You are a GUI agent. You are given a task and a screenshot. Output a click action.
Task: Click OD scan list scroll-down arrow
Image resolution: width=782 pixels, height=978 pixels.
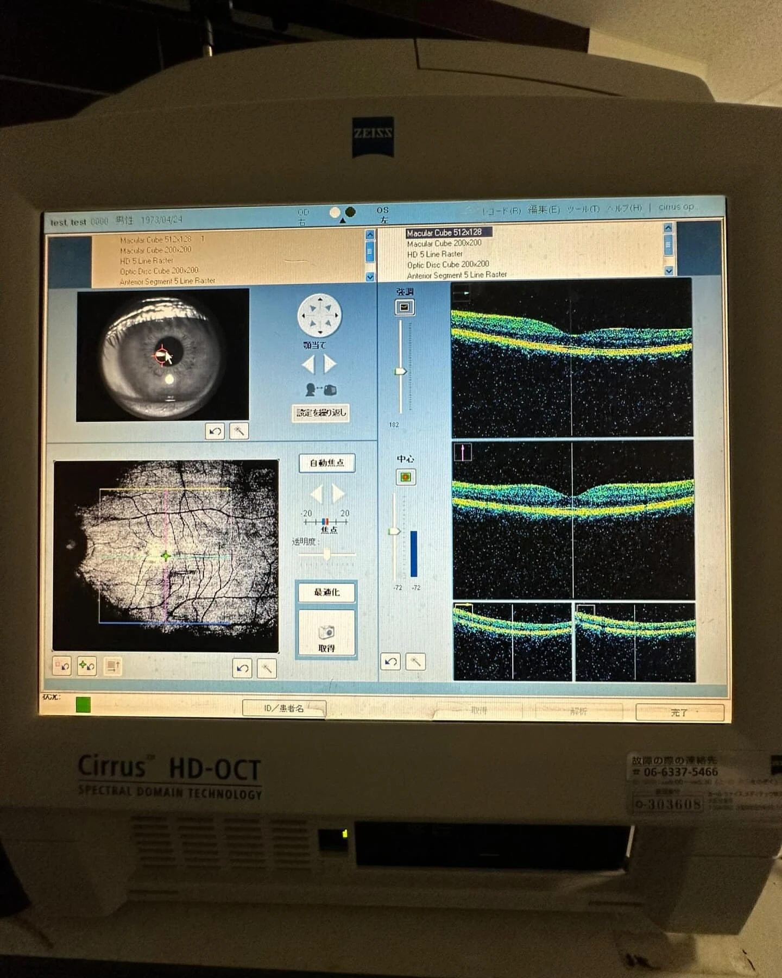370,277
